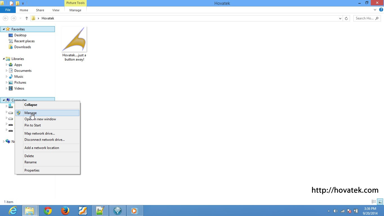Open the View ribbon tab
This screenshot has height=216, width=384.
coord(56,10)
